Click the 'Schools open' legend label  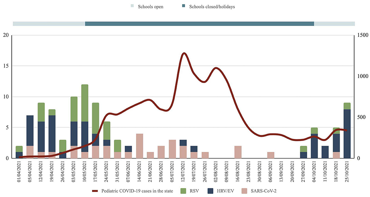[x=151, y=6]
